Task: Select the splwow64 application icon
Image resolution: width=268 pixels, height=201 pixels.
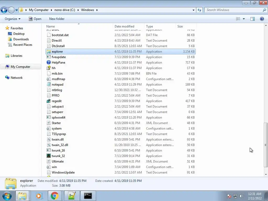Action: [x=49, y=118]
